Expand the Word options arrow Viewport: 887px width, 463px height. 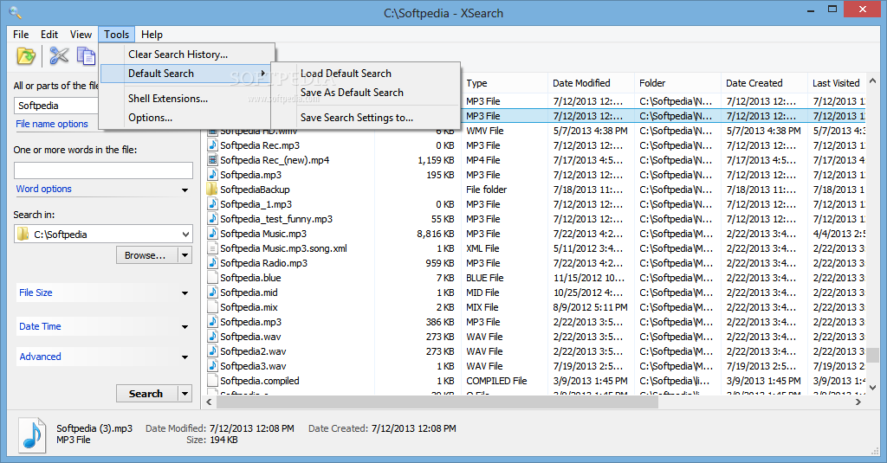(x=185, y=190)
